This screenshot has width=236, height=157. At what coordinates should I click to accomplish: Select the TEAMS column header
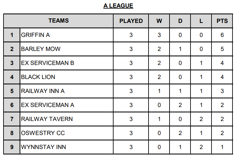click(59, 21)
